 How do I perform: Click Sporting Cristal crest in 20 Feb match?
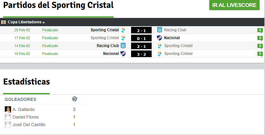[x=123, y=30]
